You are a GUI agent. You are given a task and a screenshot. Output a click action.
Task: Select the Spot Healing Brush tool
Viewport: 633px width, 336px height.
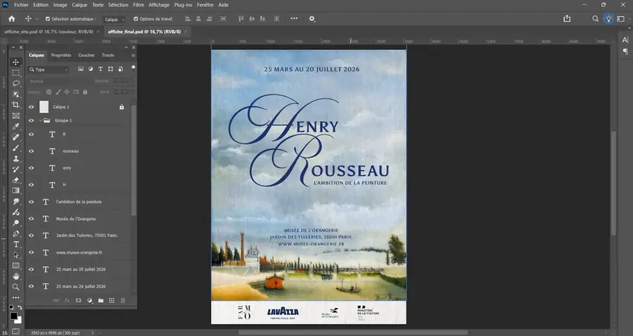[x=15, y=137]
